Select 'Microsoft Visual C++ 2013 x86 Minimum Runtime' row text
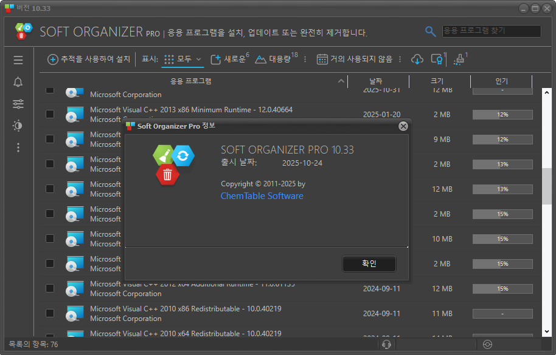The image size is (556, 355). 191,110
